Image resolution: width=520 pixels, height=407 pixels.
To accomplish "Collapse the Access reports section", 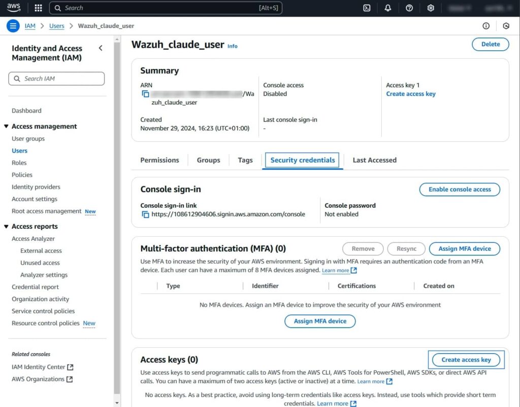I will tap(6, 227).
